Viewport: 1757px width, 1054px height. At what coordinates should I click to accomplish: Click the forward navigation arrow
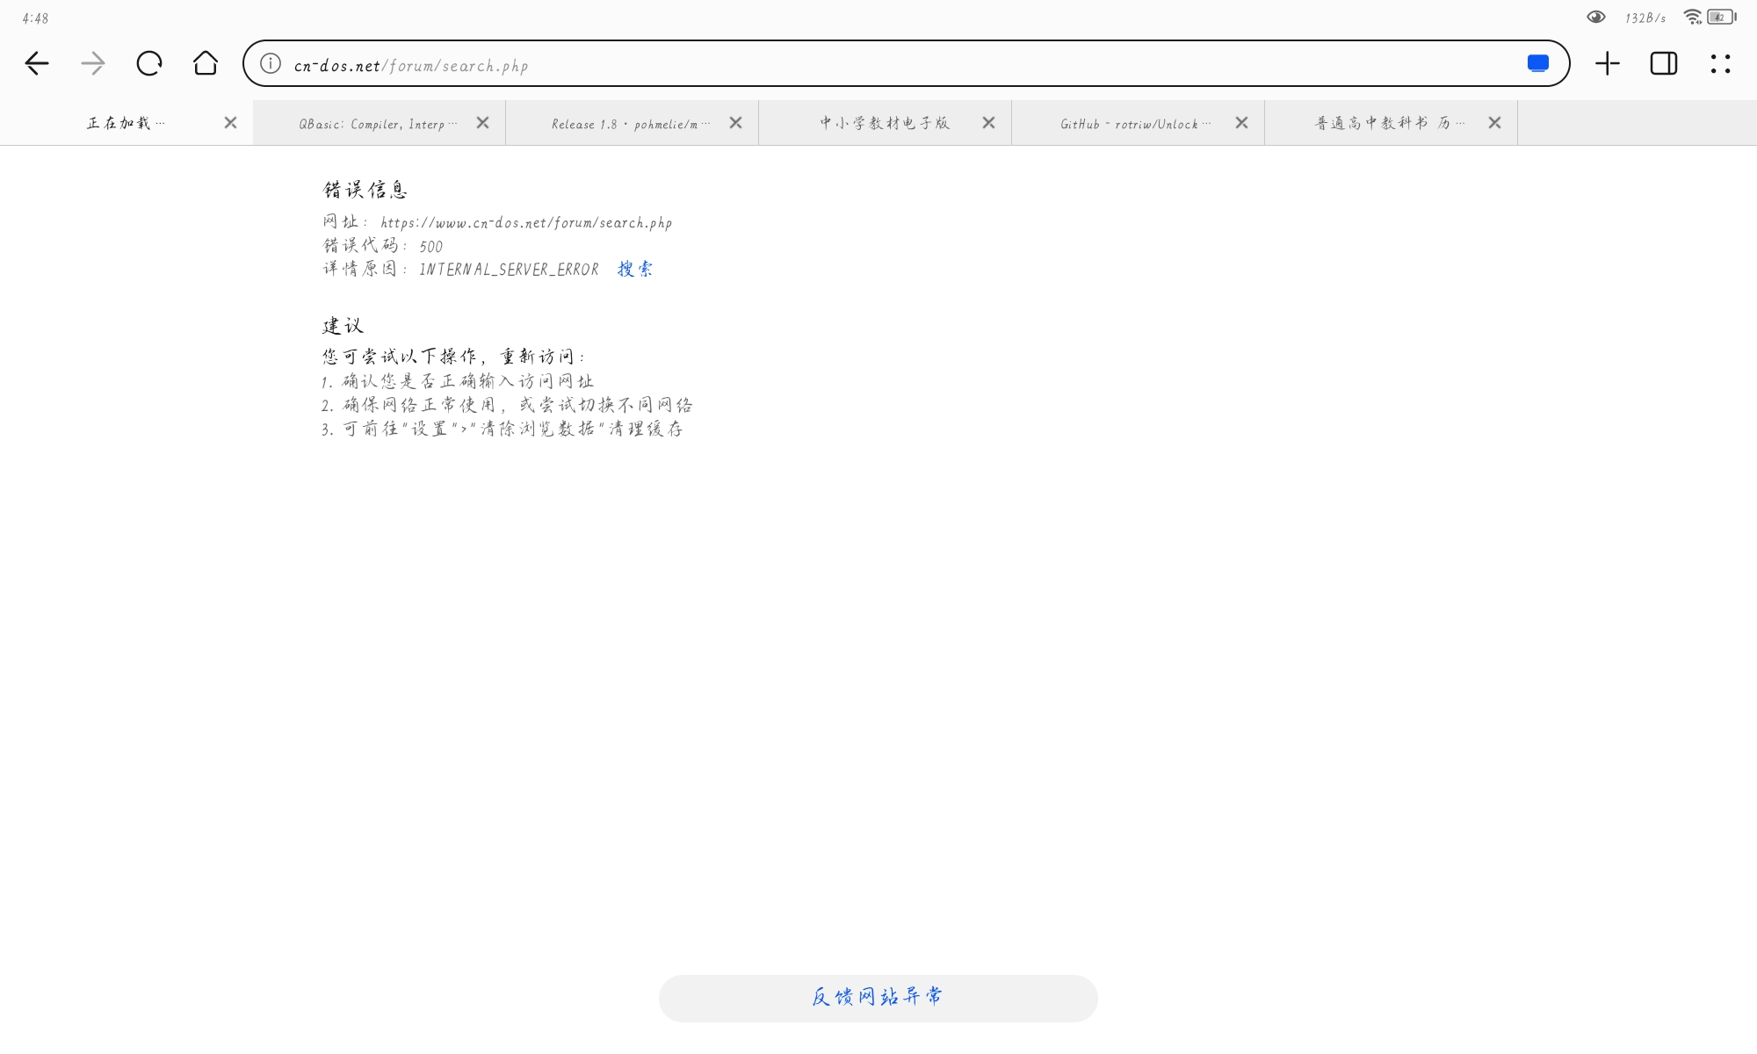click(93, 63)
